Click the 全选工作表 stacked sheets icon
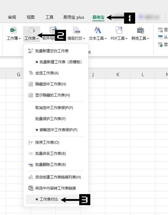Screen dimensions: 168x215 31,73
